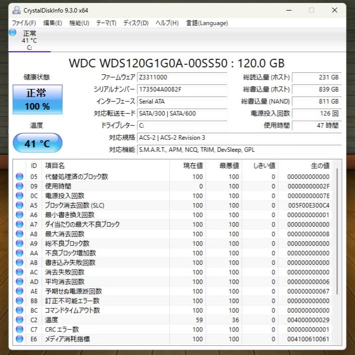Select the 正常 41 °C C: disk tab
This screenshot has width=355, height=355.
tap(30, 40)
